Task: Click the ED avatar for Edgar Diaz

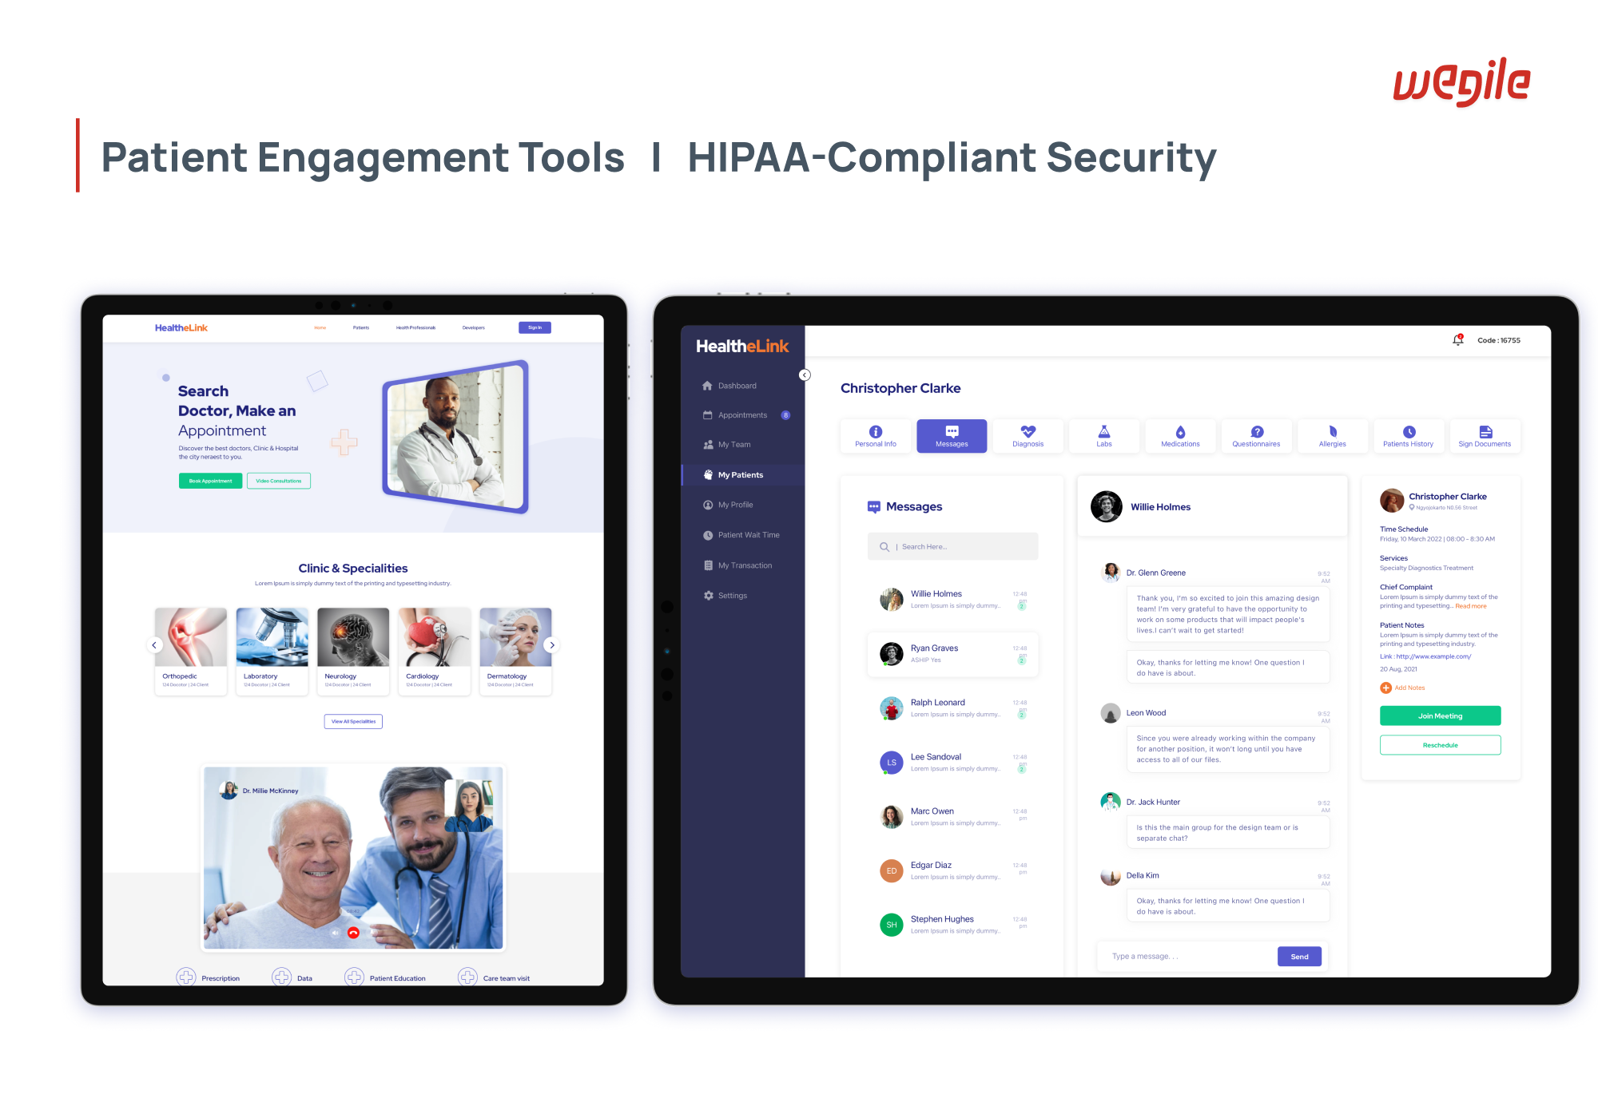Action: (892, 870)
